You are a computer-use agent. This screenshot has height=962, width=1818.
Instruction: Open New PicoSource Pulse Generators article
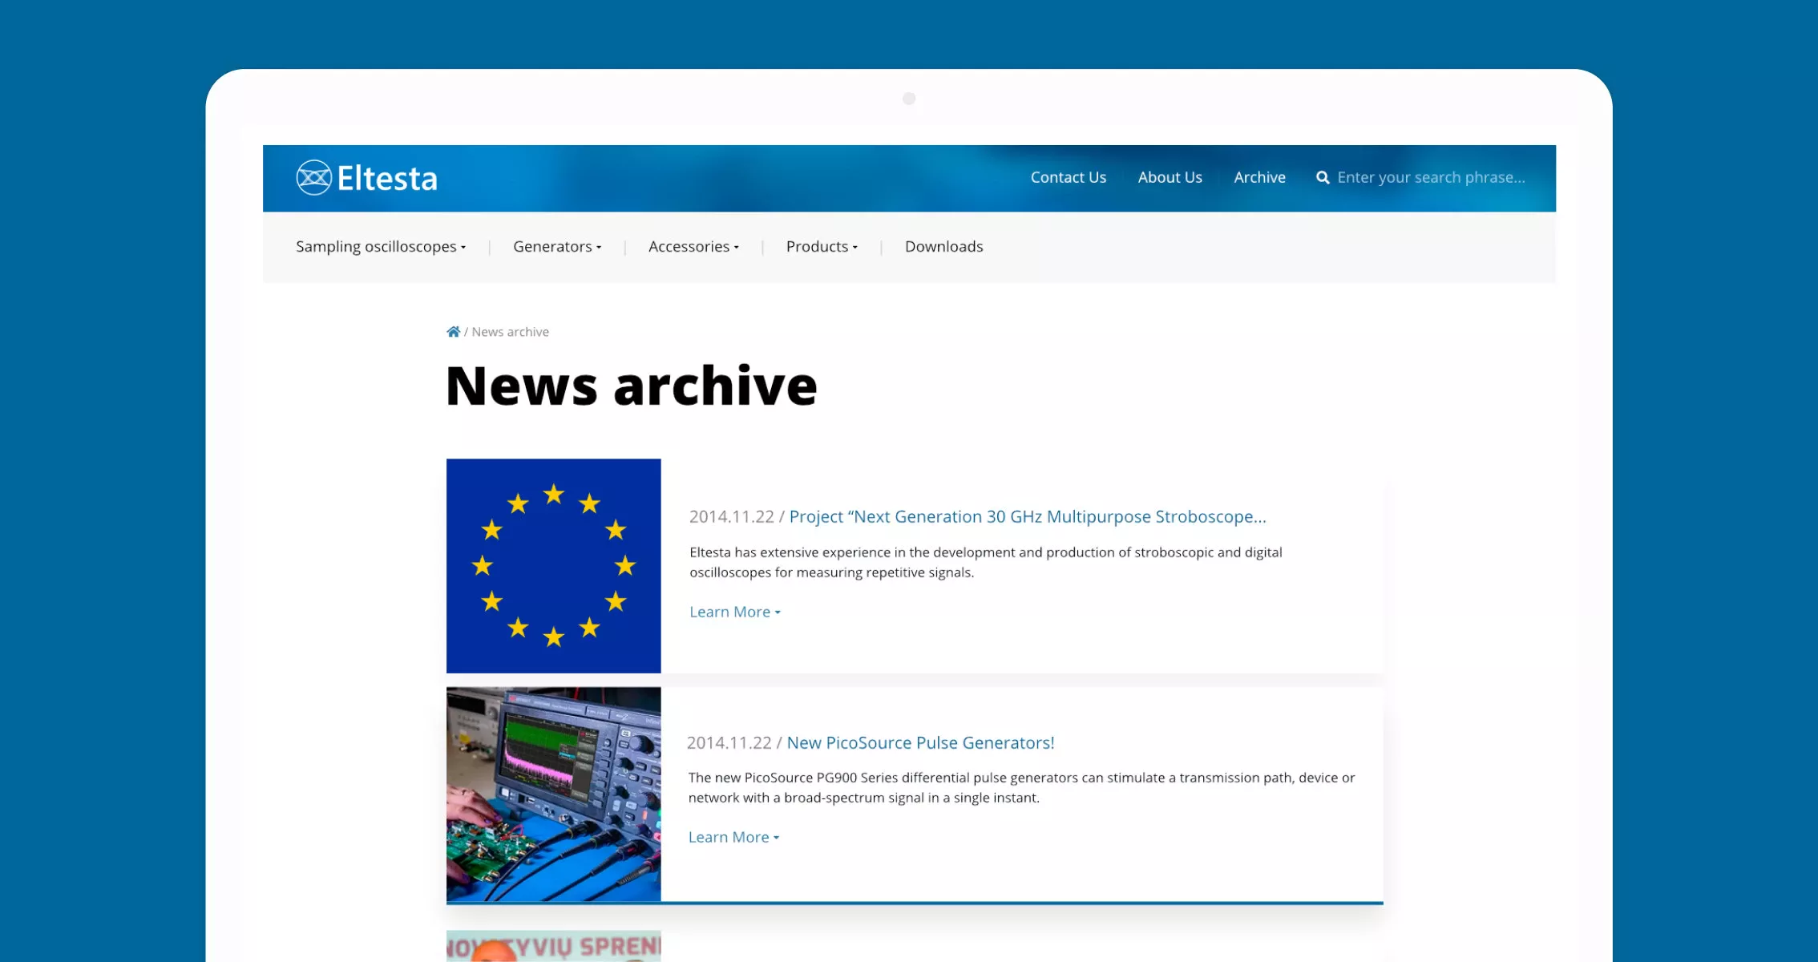pyautogui.click(x=920, y=743)
